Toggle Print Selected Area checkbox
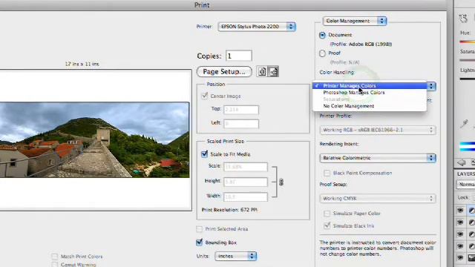Image resolution: width=475 pixels, height=267 pixels. pos(200,229)
